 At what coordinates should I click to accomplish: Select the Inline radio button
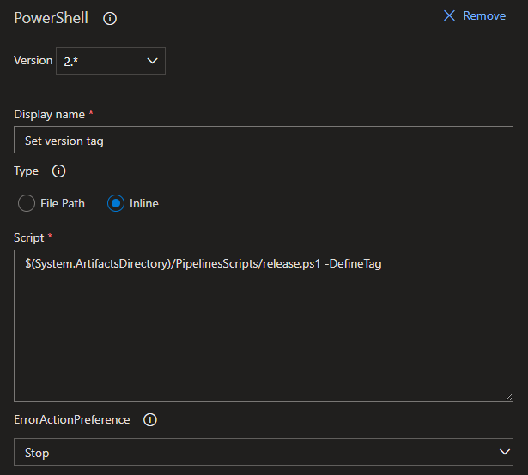point(116,203)
